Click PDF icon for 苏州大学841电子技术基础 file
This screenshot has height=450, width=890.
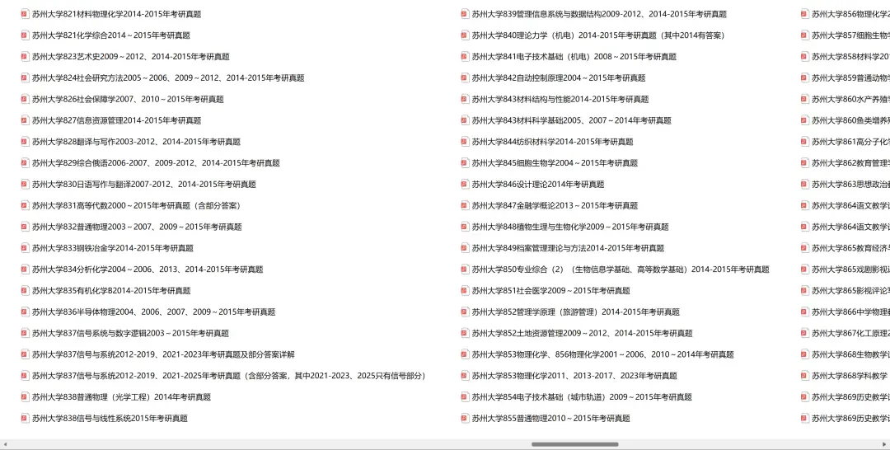pos(465,56)
